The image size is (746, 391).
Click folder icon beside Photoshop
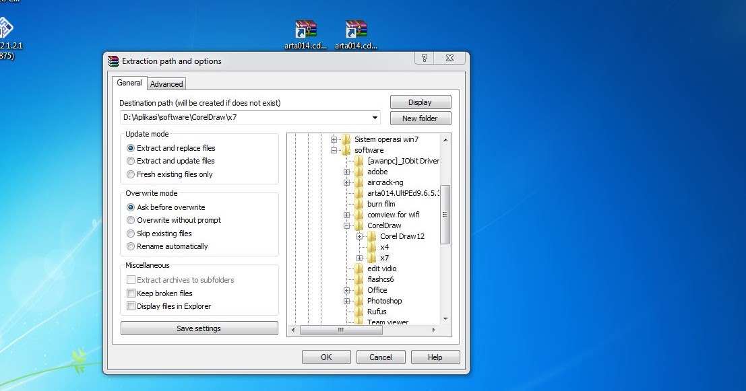point(359,301)
